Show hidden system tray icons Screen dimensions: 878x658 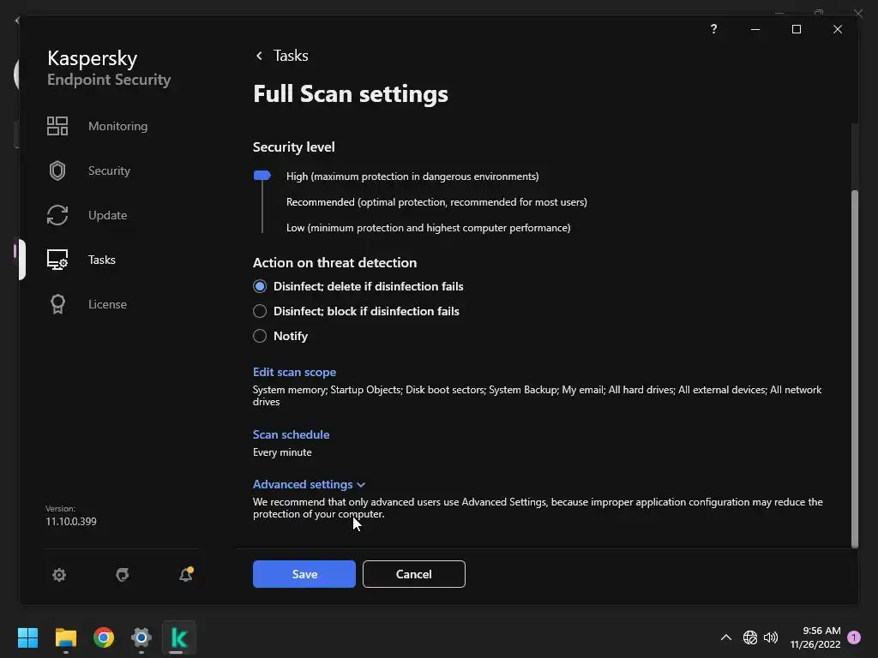725,637
